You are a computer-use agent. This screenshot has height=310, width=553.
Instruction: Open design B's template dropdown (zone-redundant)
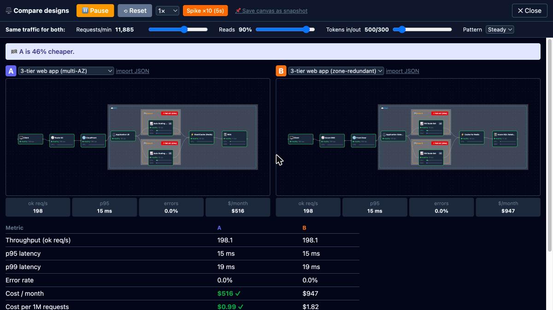click(336, 71)
